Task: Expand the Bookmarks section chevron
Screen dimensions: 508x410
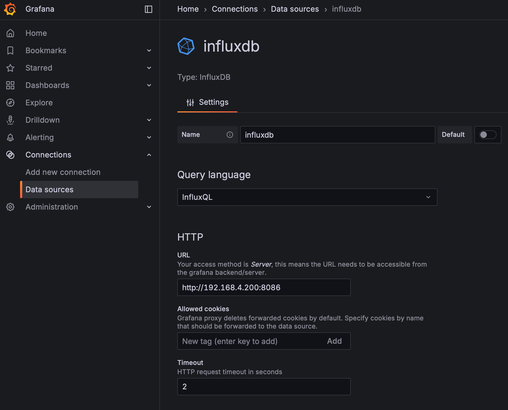Action: (149, 51)
